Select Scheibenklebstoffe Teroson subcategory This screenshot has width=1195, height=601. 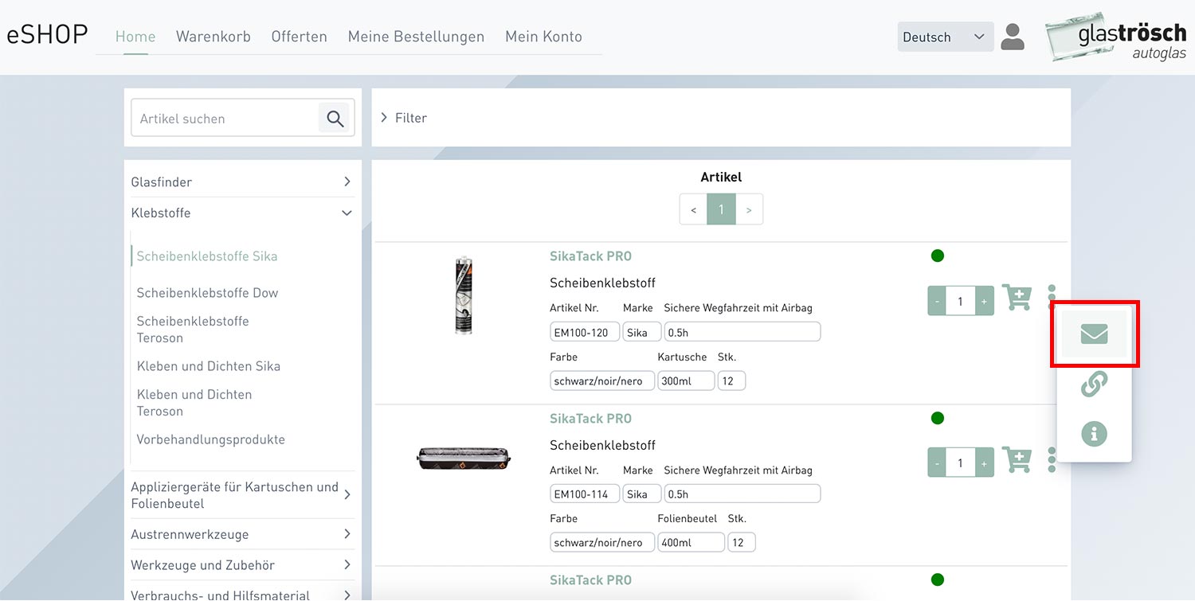point(193,330)
